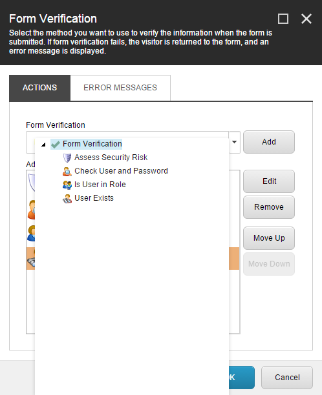Select the blue user icon in added list

click(x=31, y=233)
